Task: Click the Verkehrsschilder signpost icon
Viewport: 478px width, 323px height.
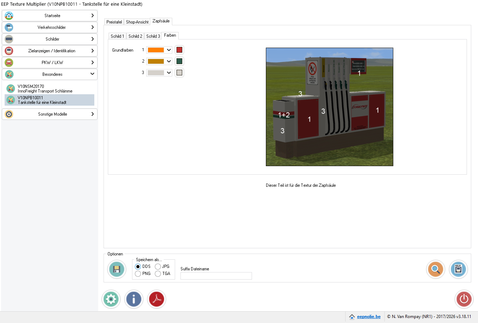Action: [x=9, y=27]
